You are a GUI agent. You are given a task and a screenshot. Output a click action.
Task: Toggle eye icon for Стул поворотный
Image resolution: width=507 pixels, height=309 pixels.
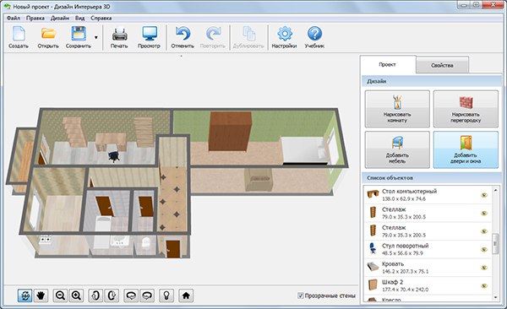tap(484, 250)
